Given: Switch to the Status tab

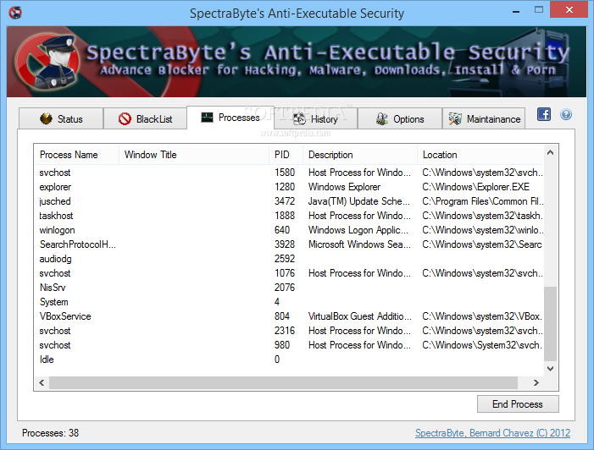Looking at the screenshot, I should click(x=61, y=118).
